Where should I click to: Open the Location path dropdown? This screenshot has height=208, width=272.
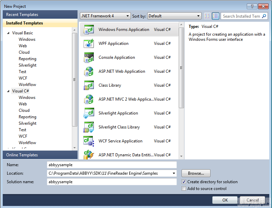[174, 173]
